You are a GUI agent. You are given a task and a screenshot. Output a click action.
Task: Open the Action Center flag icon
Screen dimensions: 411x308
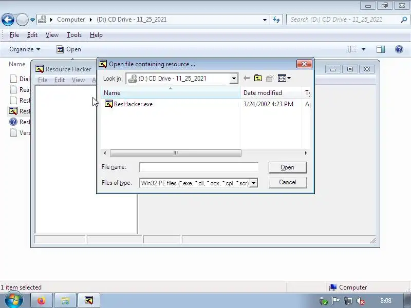coord(335,301)
